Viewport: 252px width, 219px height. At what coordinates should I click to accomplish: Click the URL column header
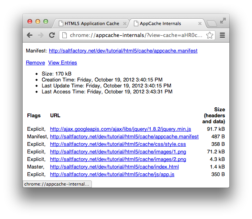(55, 116)
